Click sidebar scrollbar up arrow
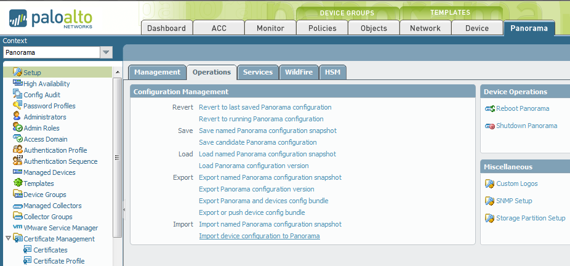The image size is (570, 266). (x=118, y=72)
